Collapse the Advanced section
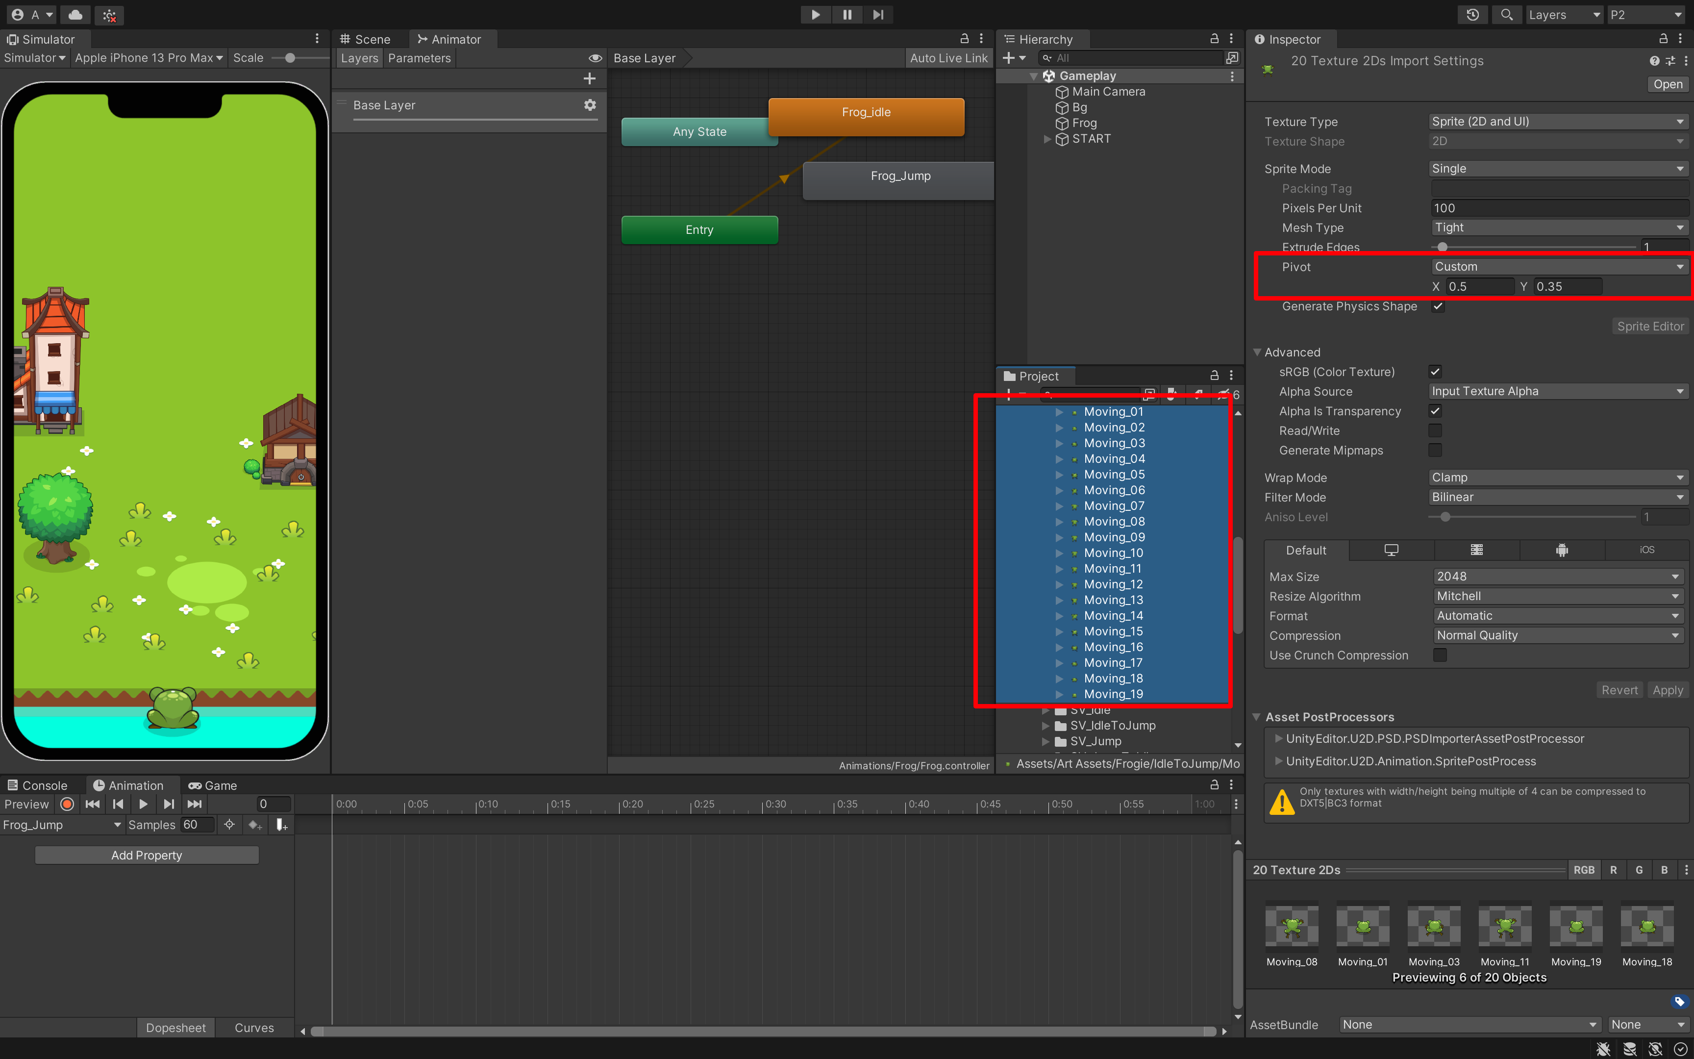The width and height of the screenshot is (1694, 1059). [1257, 353]
